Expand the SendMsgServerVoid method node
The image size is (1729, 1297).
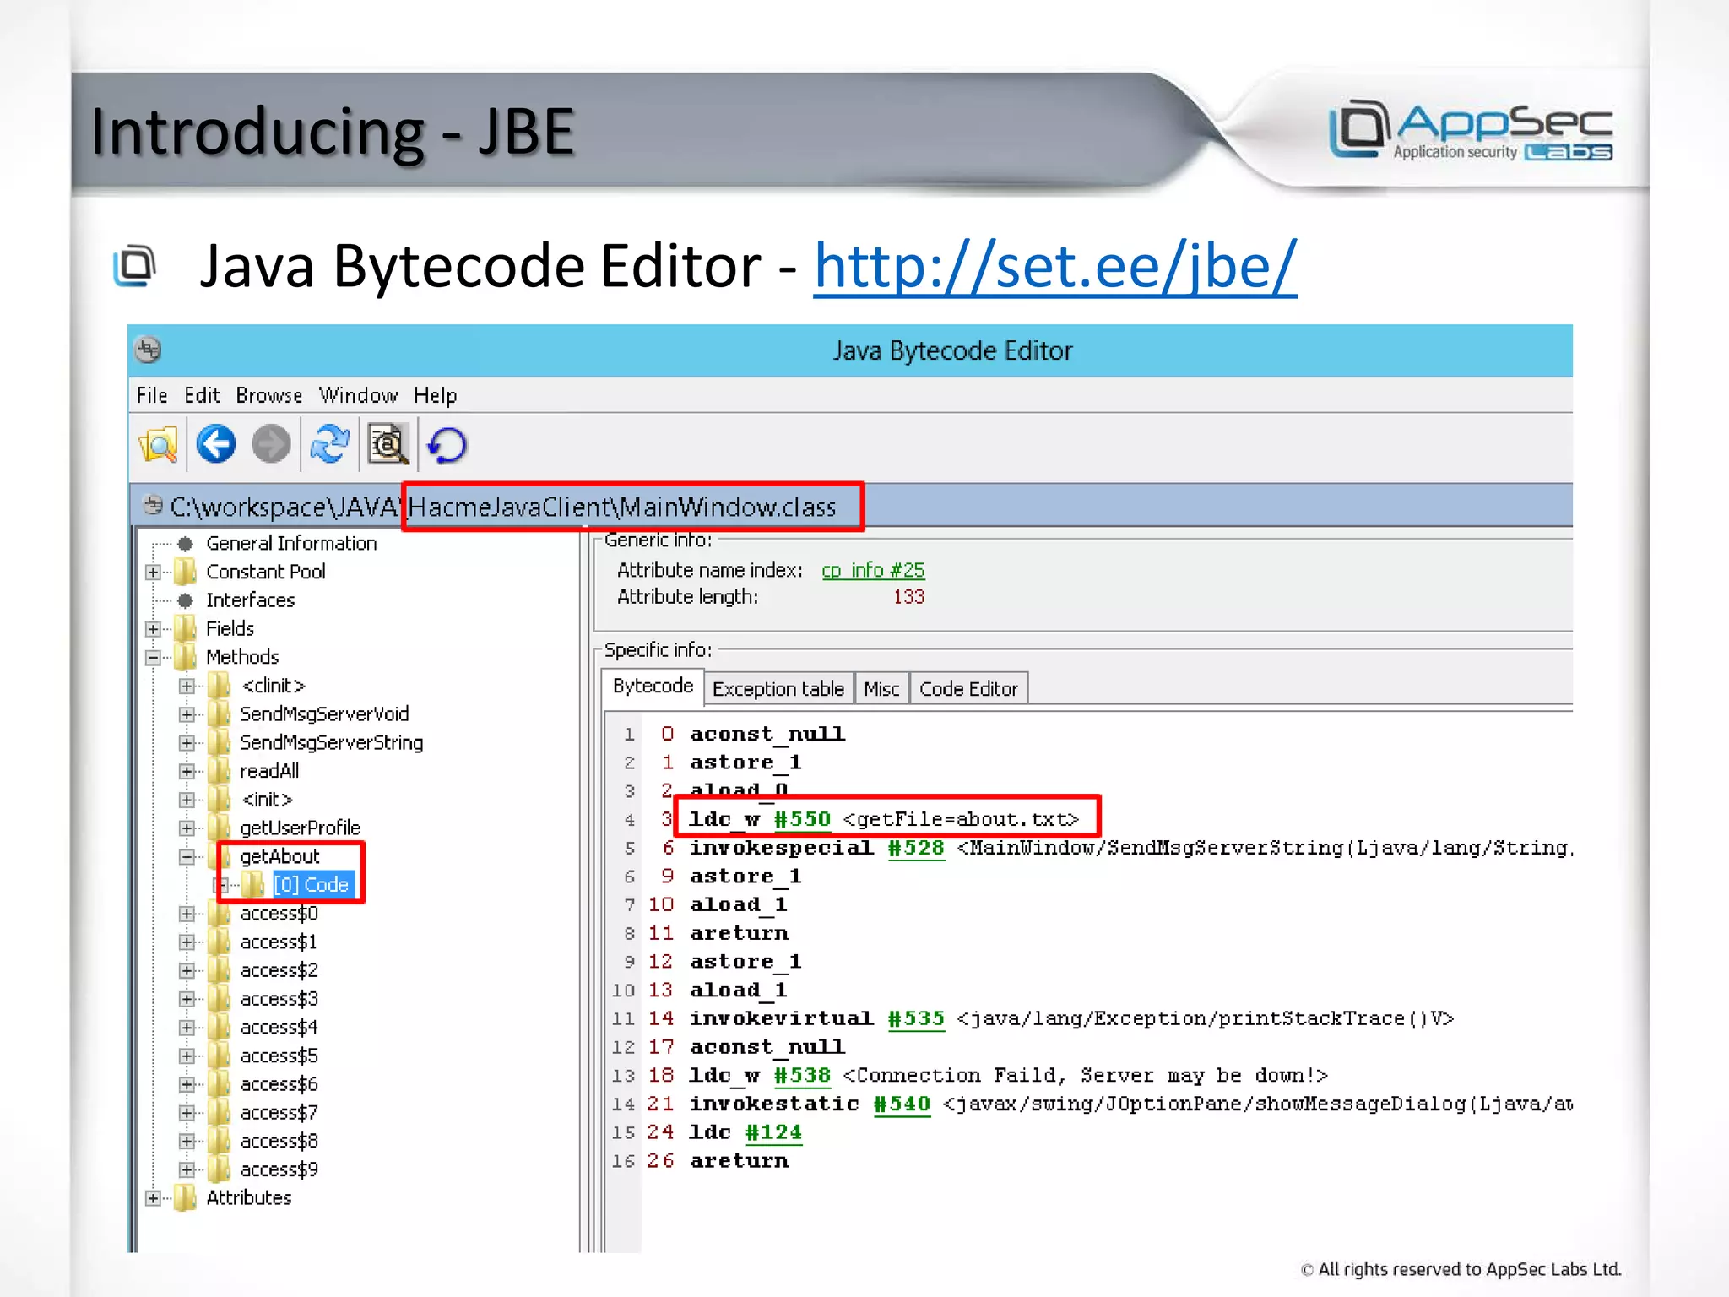coord(187,714)
